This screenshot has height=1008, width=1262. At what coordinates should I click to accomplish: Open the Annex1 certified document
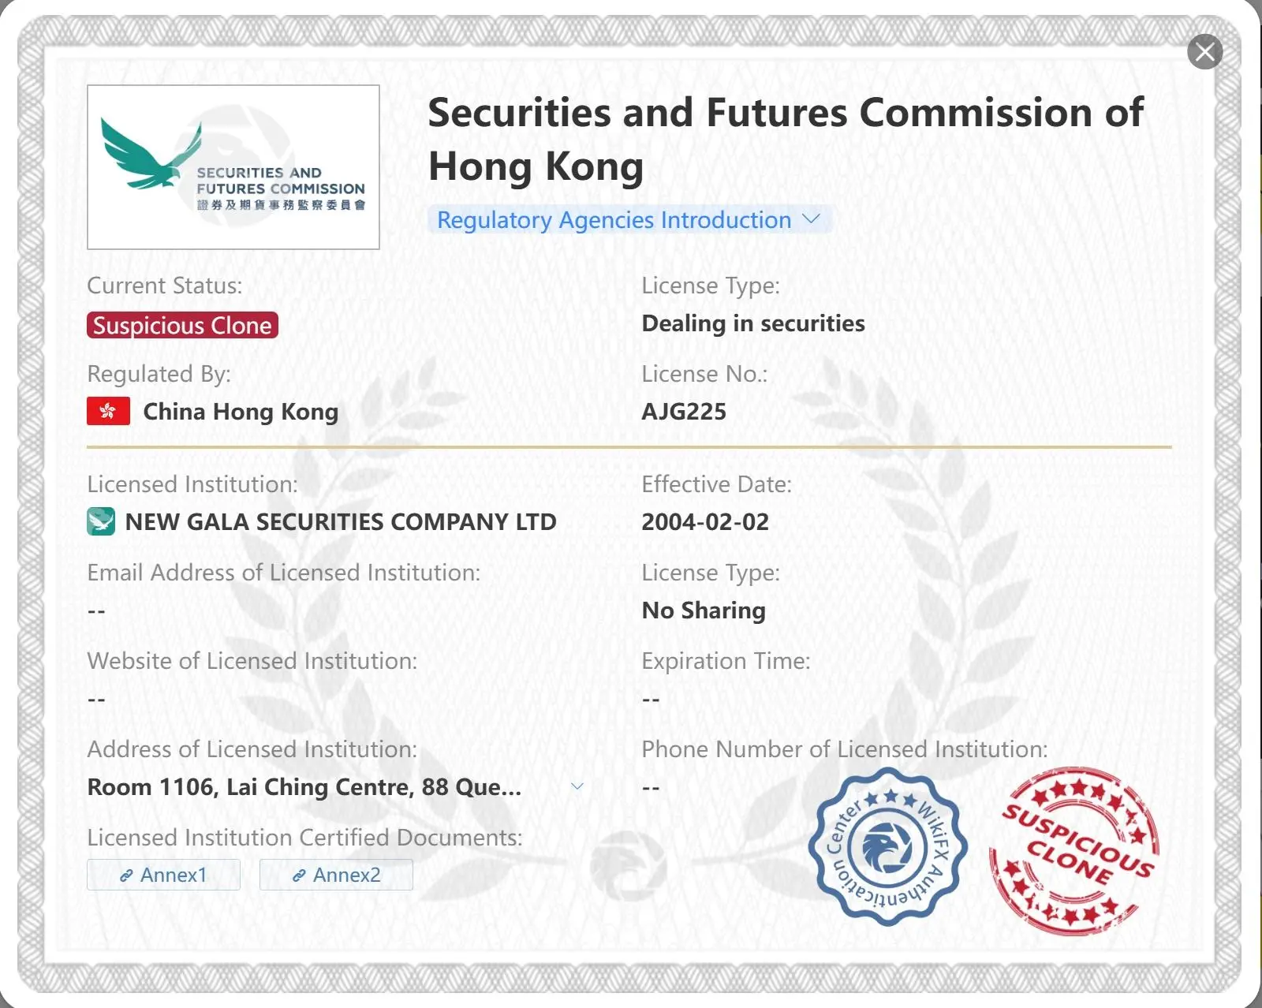pos(163,875)
